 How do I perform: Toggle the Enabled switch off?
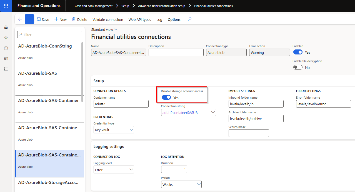[x=298, y=52]
